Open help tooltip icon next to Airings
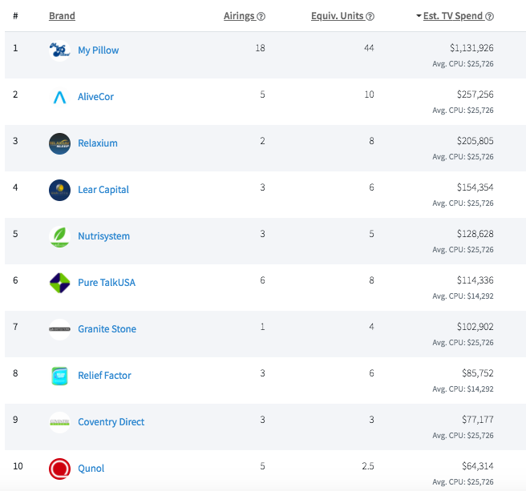This screenshot has width=526, height=491. (261, 17)
